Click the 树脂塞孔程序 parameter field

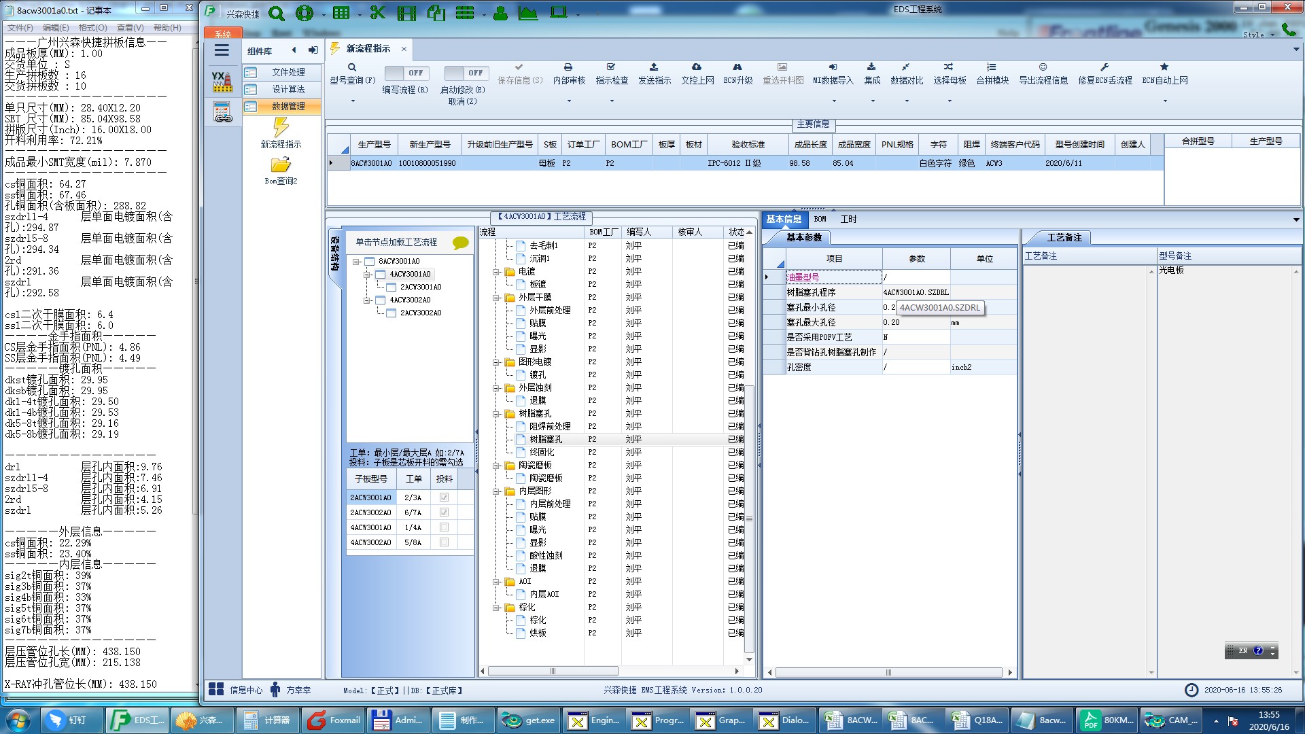pos(916,292)
